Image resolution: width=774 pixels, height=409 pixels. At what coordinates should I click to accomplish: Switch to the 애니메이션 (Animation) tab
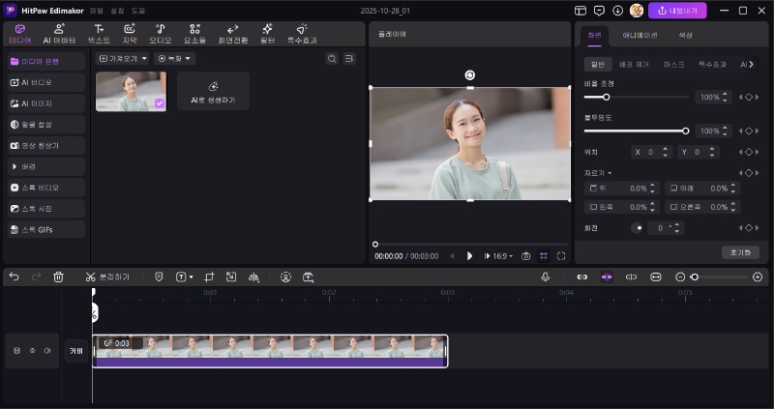coord(640,36)
